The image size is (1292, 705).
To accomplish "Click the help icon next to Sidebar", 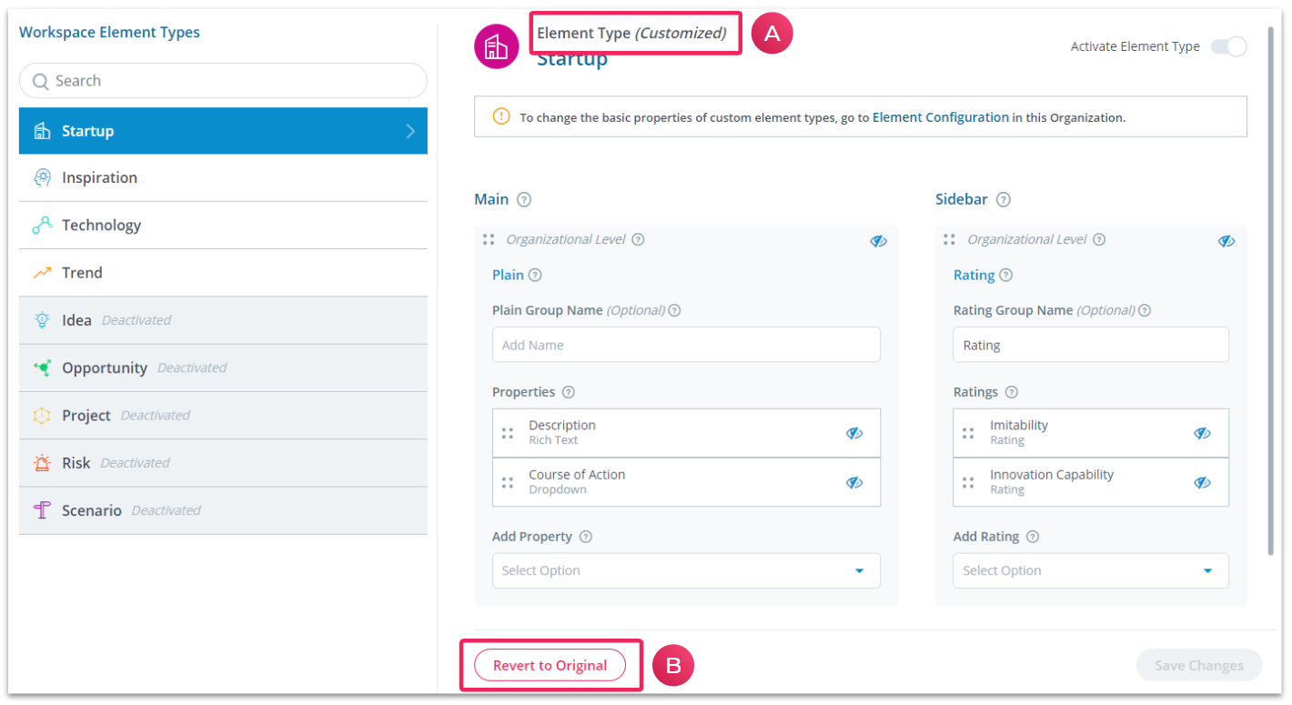I will point(1004,199).
